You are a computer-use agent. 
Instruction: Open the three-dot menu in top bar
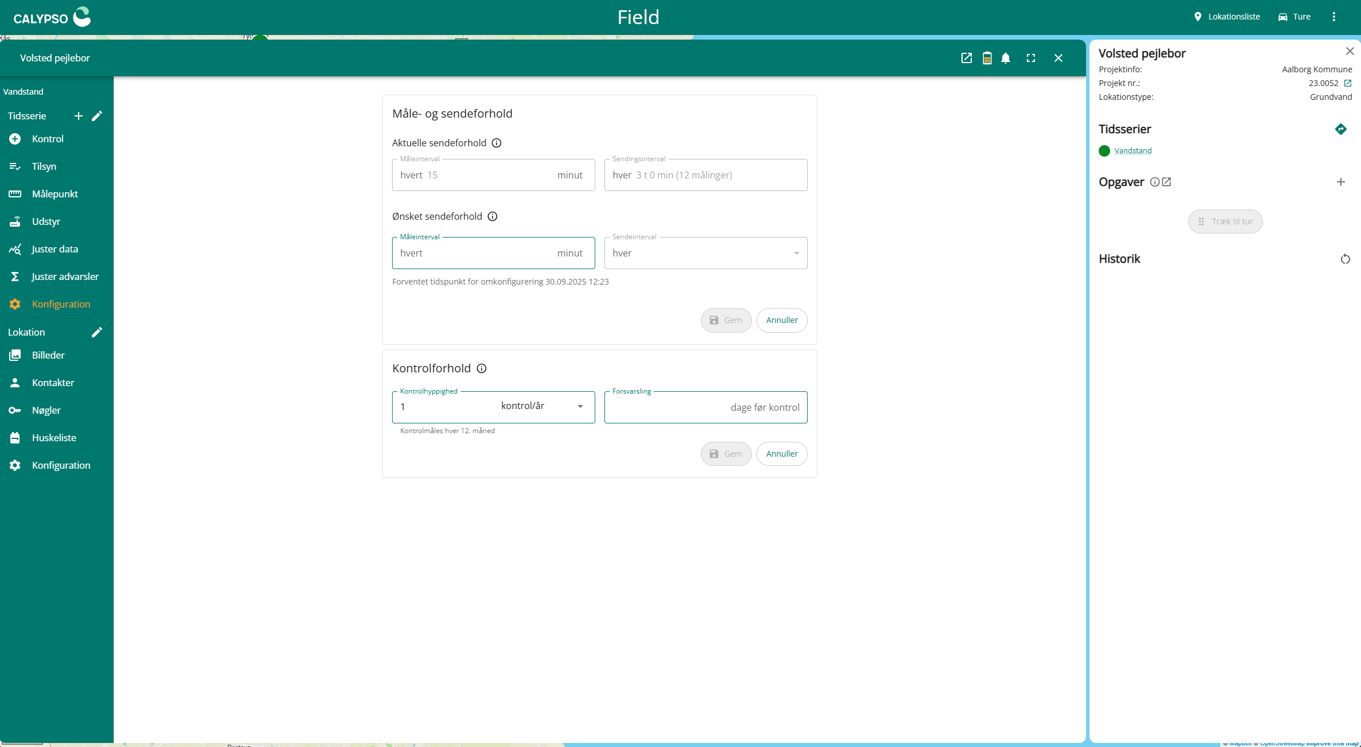(x=1333, y=17)
